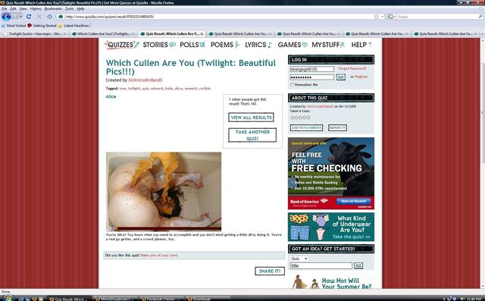Viewport: 485px width, 301px height.
Task: Open the Quiz type dropdown
Action: point(299,259)
